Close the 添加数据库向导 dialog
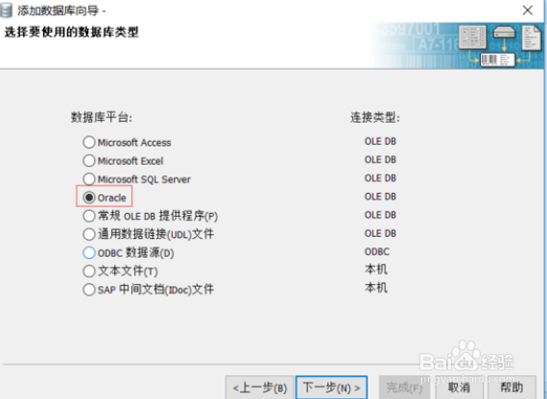The image size is (547, 399). [x=528, y=11]
